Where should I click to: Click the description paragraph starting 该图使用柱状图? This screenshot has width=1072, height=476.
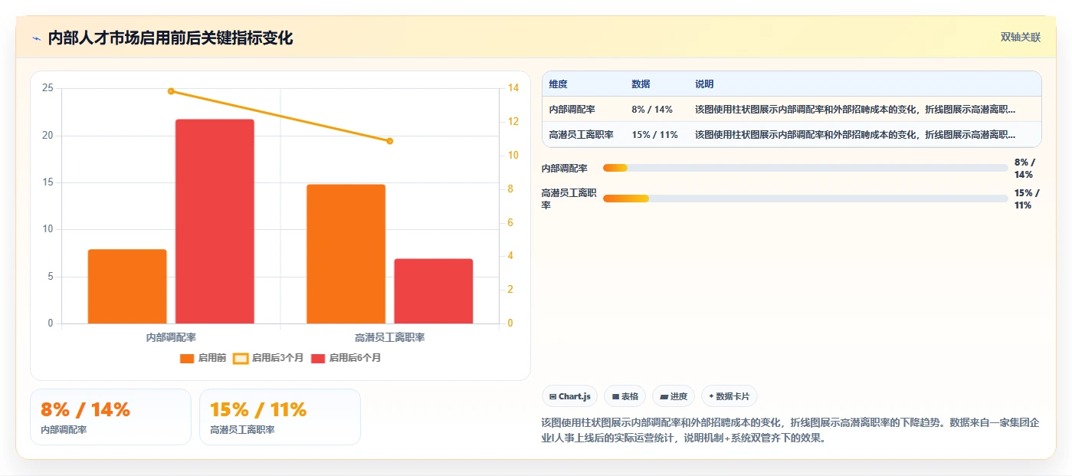click(x=790, y=431)
